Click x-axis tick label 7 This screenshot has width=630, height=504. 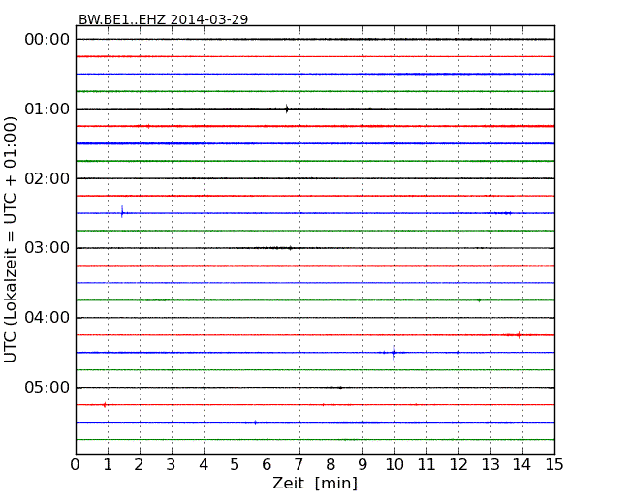coord(299,465)
